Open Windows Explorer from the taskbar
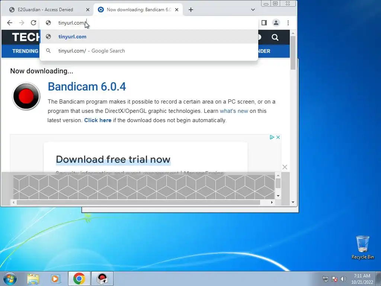Image resolution: width=381 pixels, height=286 pixels. 33,279
